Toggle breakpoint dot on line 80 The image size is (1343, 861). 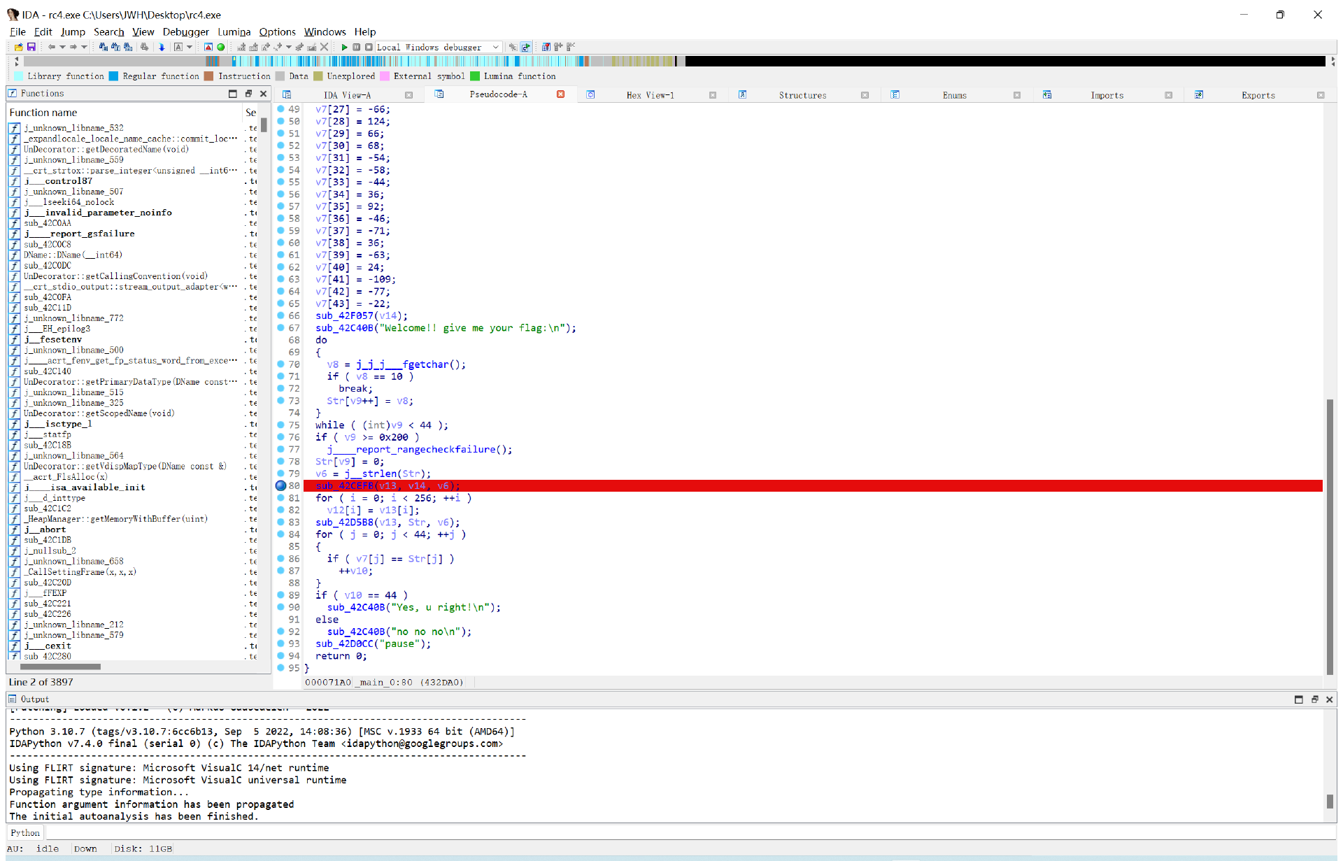pyautogui.click(x=280, y=485)
